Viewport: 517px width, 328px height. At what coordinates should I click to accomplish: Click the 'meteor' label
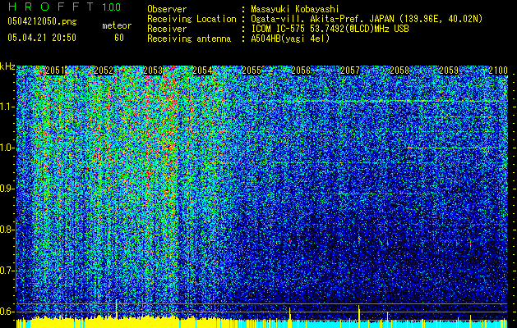(x=117, y=25)
